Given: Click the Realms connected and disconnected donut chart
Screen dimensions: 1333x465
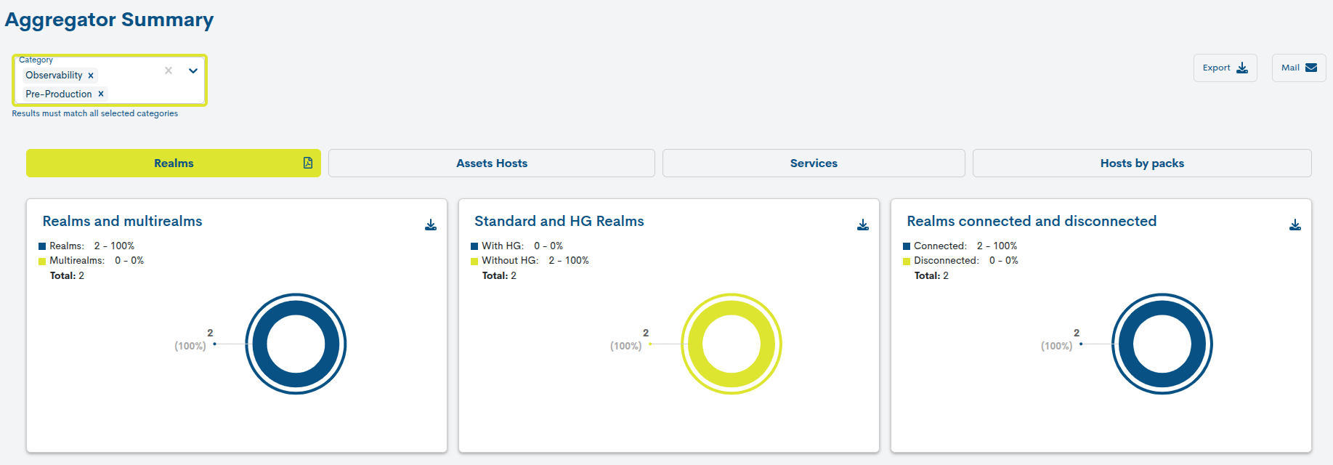Looking at the screenshot, I should click(x=1162, y=344).
